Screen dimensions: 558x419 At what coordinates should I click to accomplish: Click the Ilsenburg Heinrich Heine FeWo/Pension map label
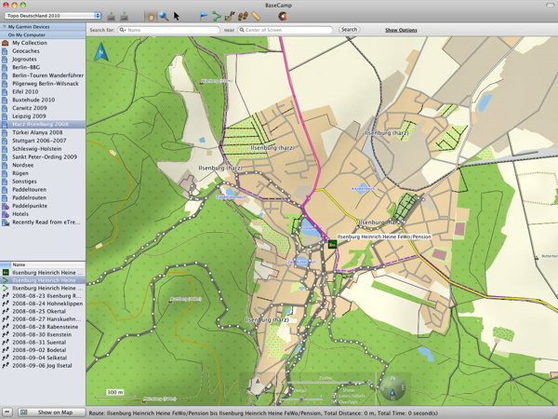[x=384, y=237]
